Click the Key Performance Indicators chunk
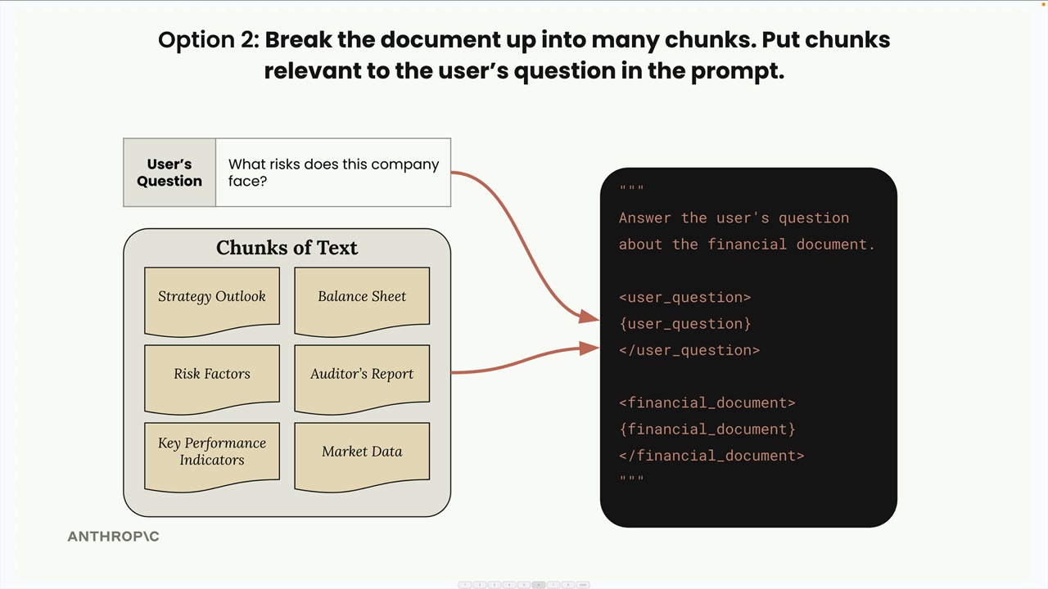 click(212, 452)
